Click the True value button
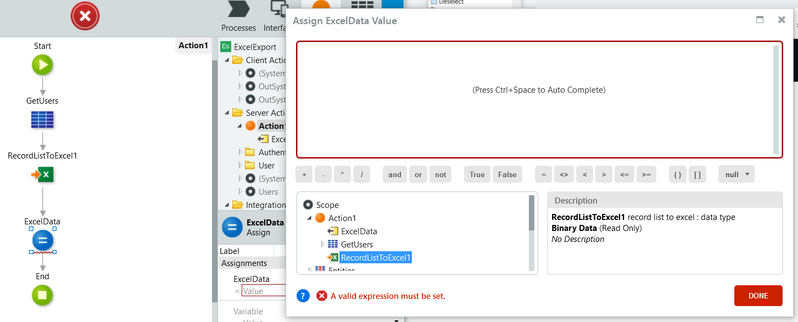This screenshot has width=798, height=322. tap(477, 174)
